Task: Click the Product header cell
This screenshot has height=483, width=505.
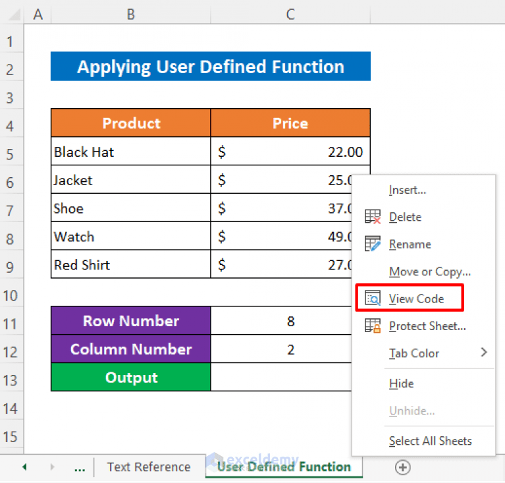Action: click(x=131, y=123)
